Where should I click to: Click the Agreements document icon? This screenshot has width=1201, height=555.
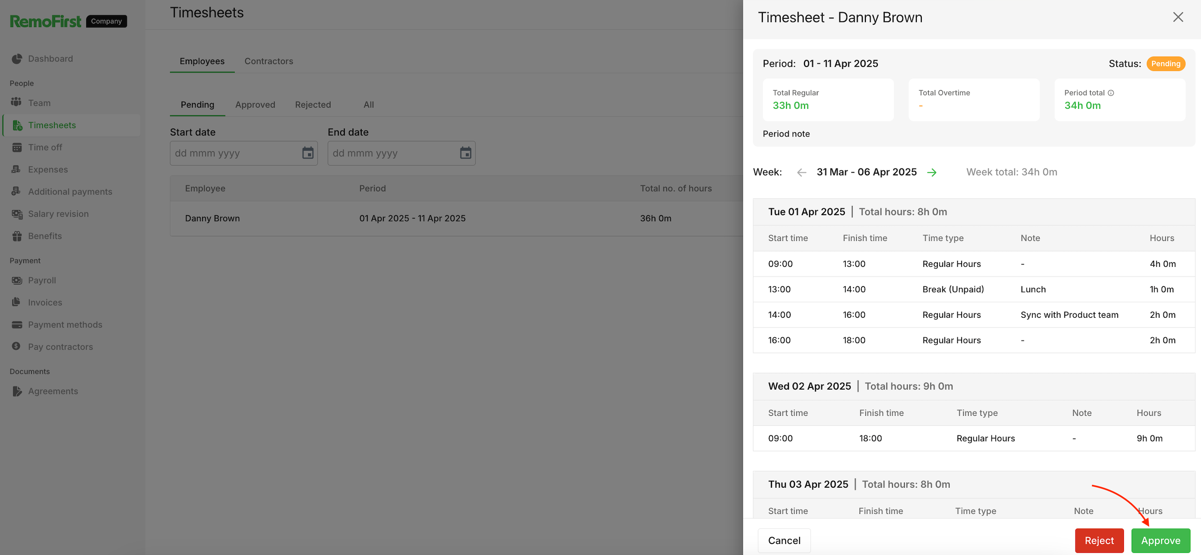coord(17,391)
